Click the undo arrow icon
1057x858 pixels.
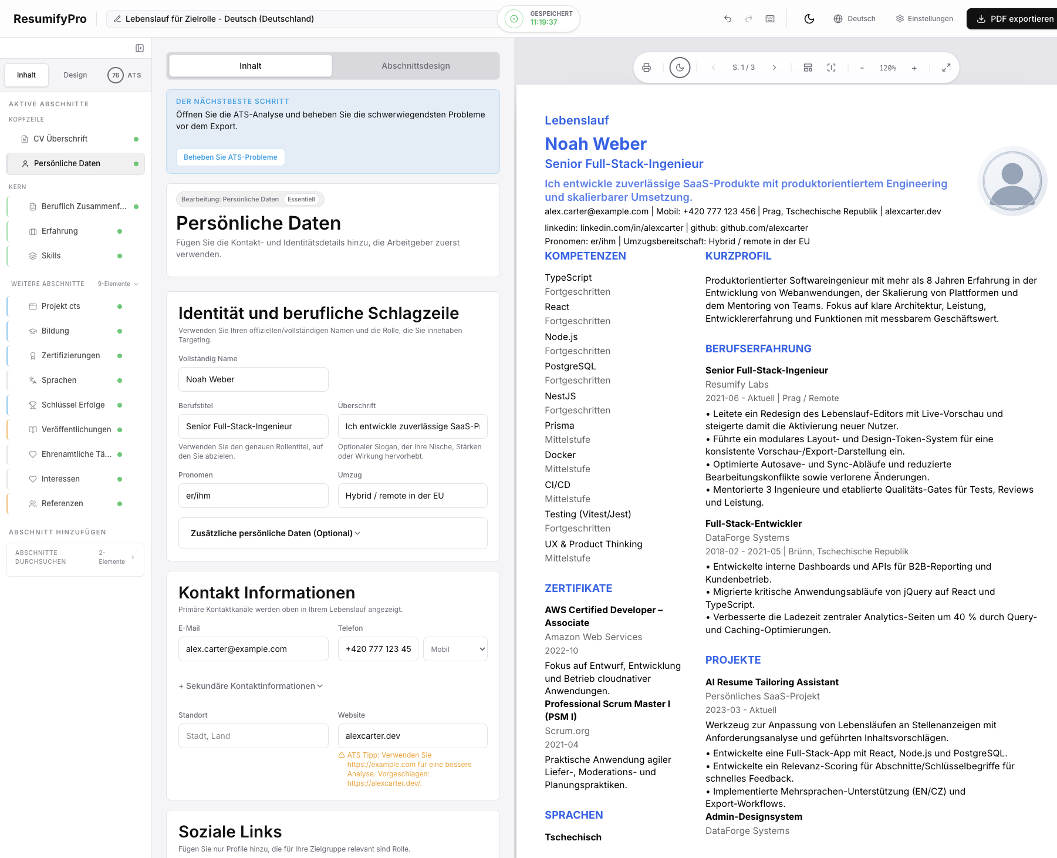pyautogui.click(x=728, y=19)
